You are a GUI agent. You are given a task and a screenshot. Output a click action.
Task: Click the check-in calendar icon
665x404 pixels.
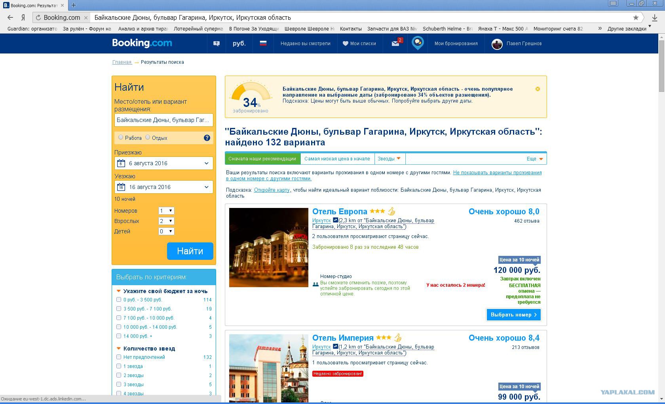point(121,163)
